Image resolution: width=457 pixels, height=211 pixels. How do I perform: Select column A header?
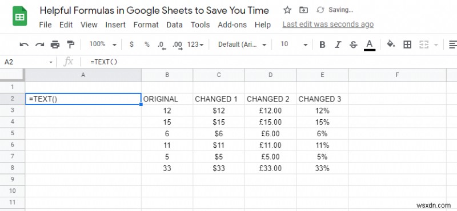tap(83, 75)
